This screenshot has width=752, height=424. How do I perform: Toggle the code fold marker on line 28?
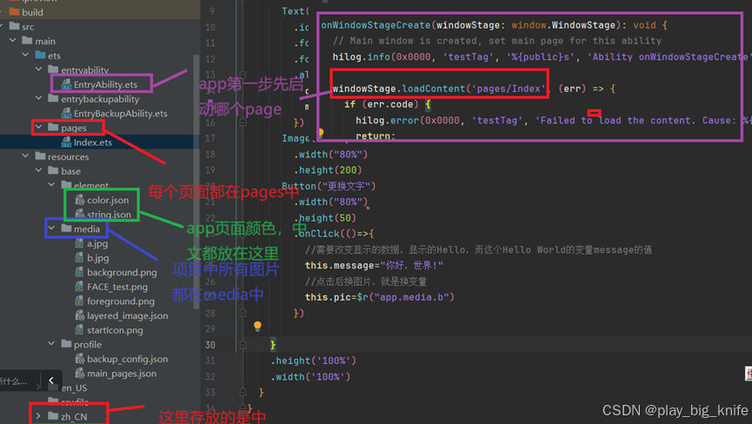click(243, 313)
